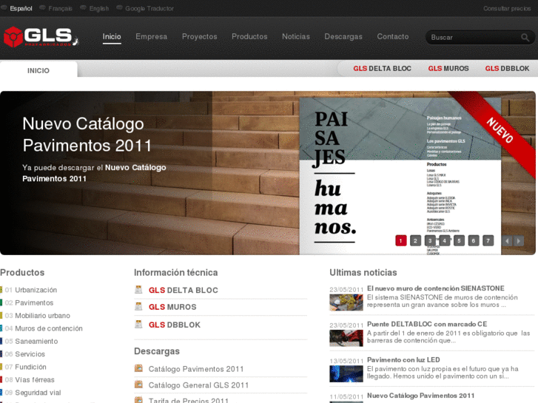The image size is (538, 403).
Task: Click the search magnifier icon
Action: [525, 38]
